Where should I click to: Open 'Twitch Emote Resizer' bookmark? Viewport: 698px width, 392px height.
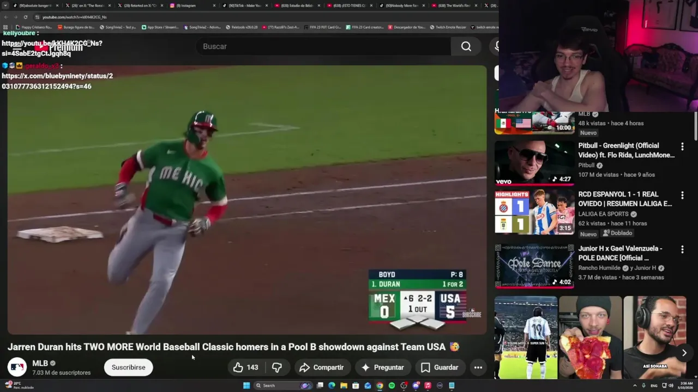tap(448, 27)
